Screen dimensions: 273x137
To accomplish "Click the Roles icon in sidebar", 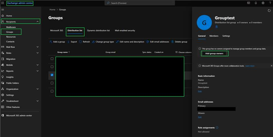I will 3,53.
